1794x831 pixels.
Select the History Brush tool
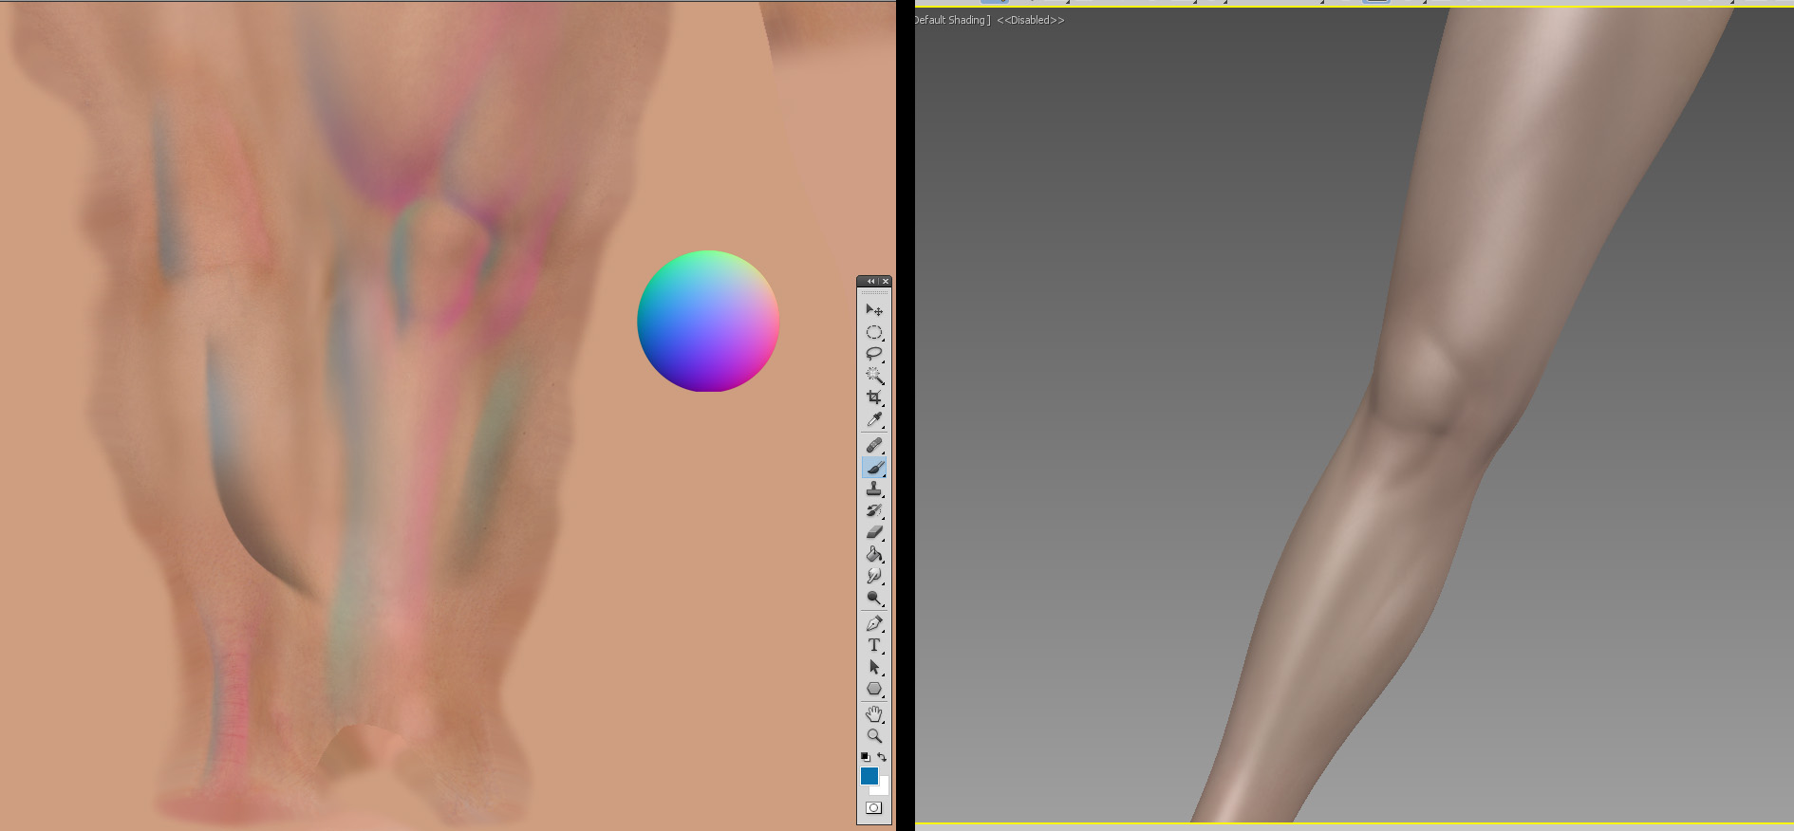[x=874, y=510]
